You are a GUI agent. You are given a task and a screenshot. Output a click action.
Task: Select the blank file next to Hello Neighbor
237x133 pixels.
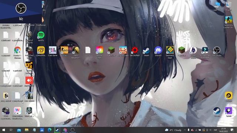[x=88, y=50]
